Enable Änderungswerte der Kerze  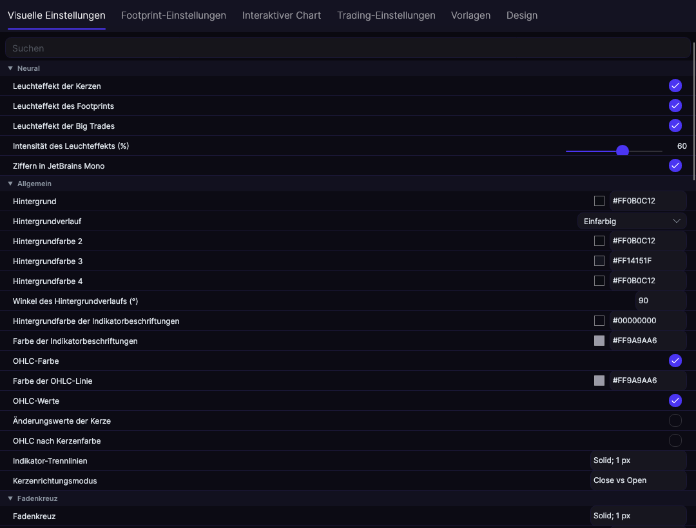[x=675, y=420]
